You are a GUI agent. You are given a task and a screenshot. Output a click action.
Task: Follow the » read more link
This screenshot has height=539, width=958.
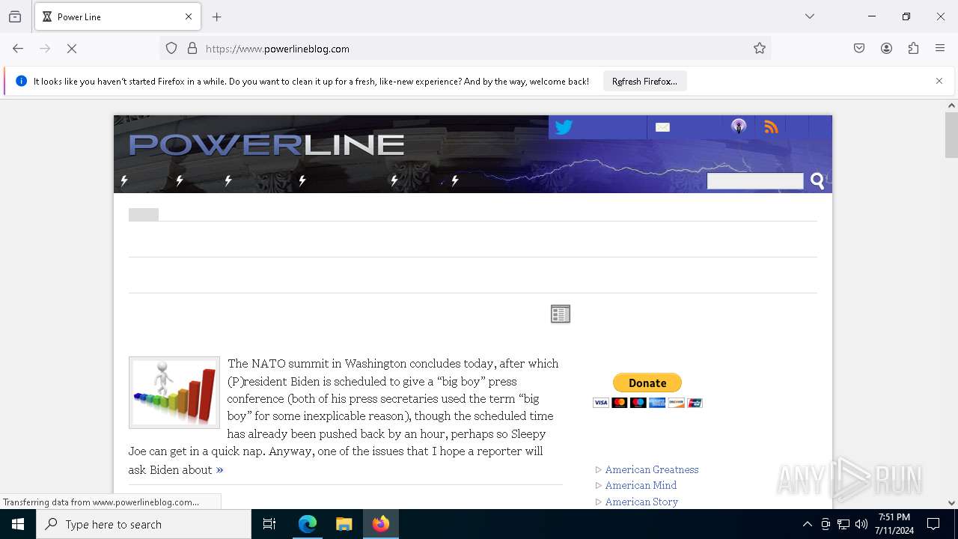(x=219, y=469)
